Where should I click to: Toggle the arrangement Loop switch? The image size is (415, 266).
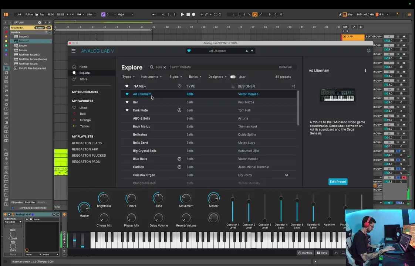point(255,14)
